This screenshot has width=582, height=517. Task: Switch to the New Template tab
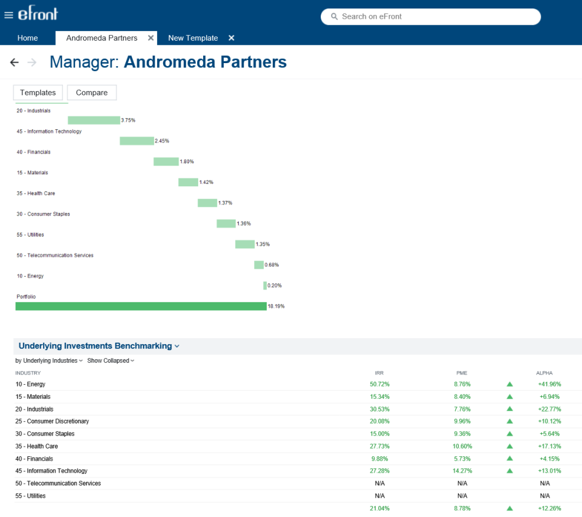tap(193, 38)
